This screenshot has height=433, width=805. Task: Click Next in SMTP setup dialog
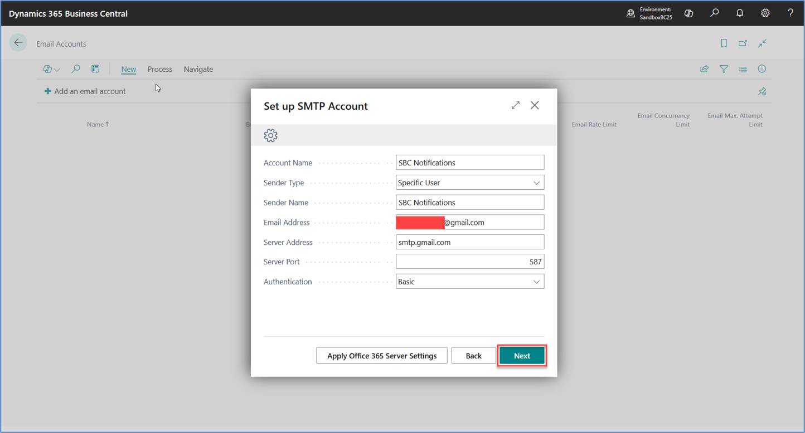click(522, 356)
